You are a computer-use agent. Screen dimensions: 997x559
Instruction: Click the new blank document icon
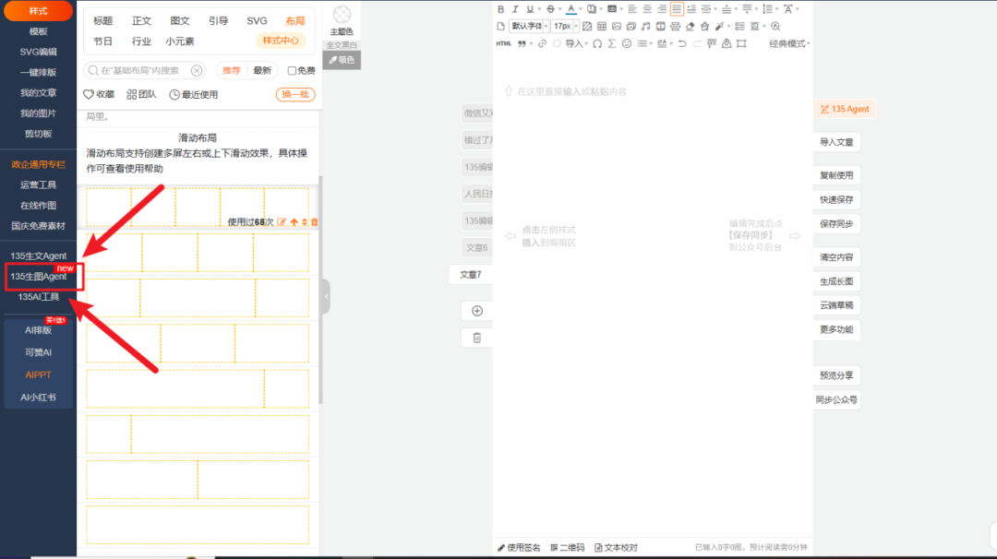[x=501, y=26]
